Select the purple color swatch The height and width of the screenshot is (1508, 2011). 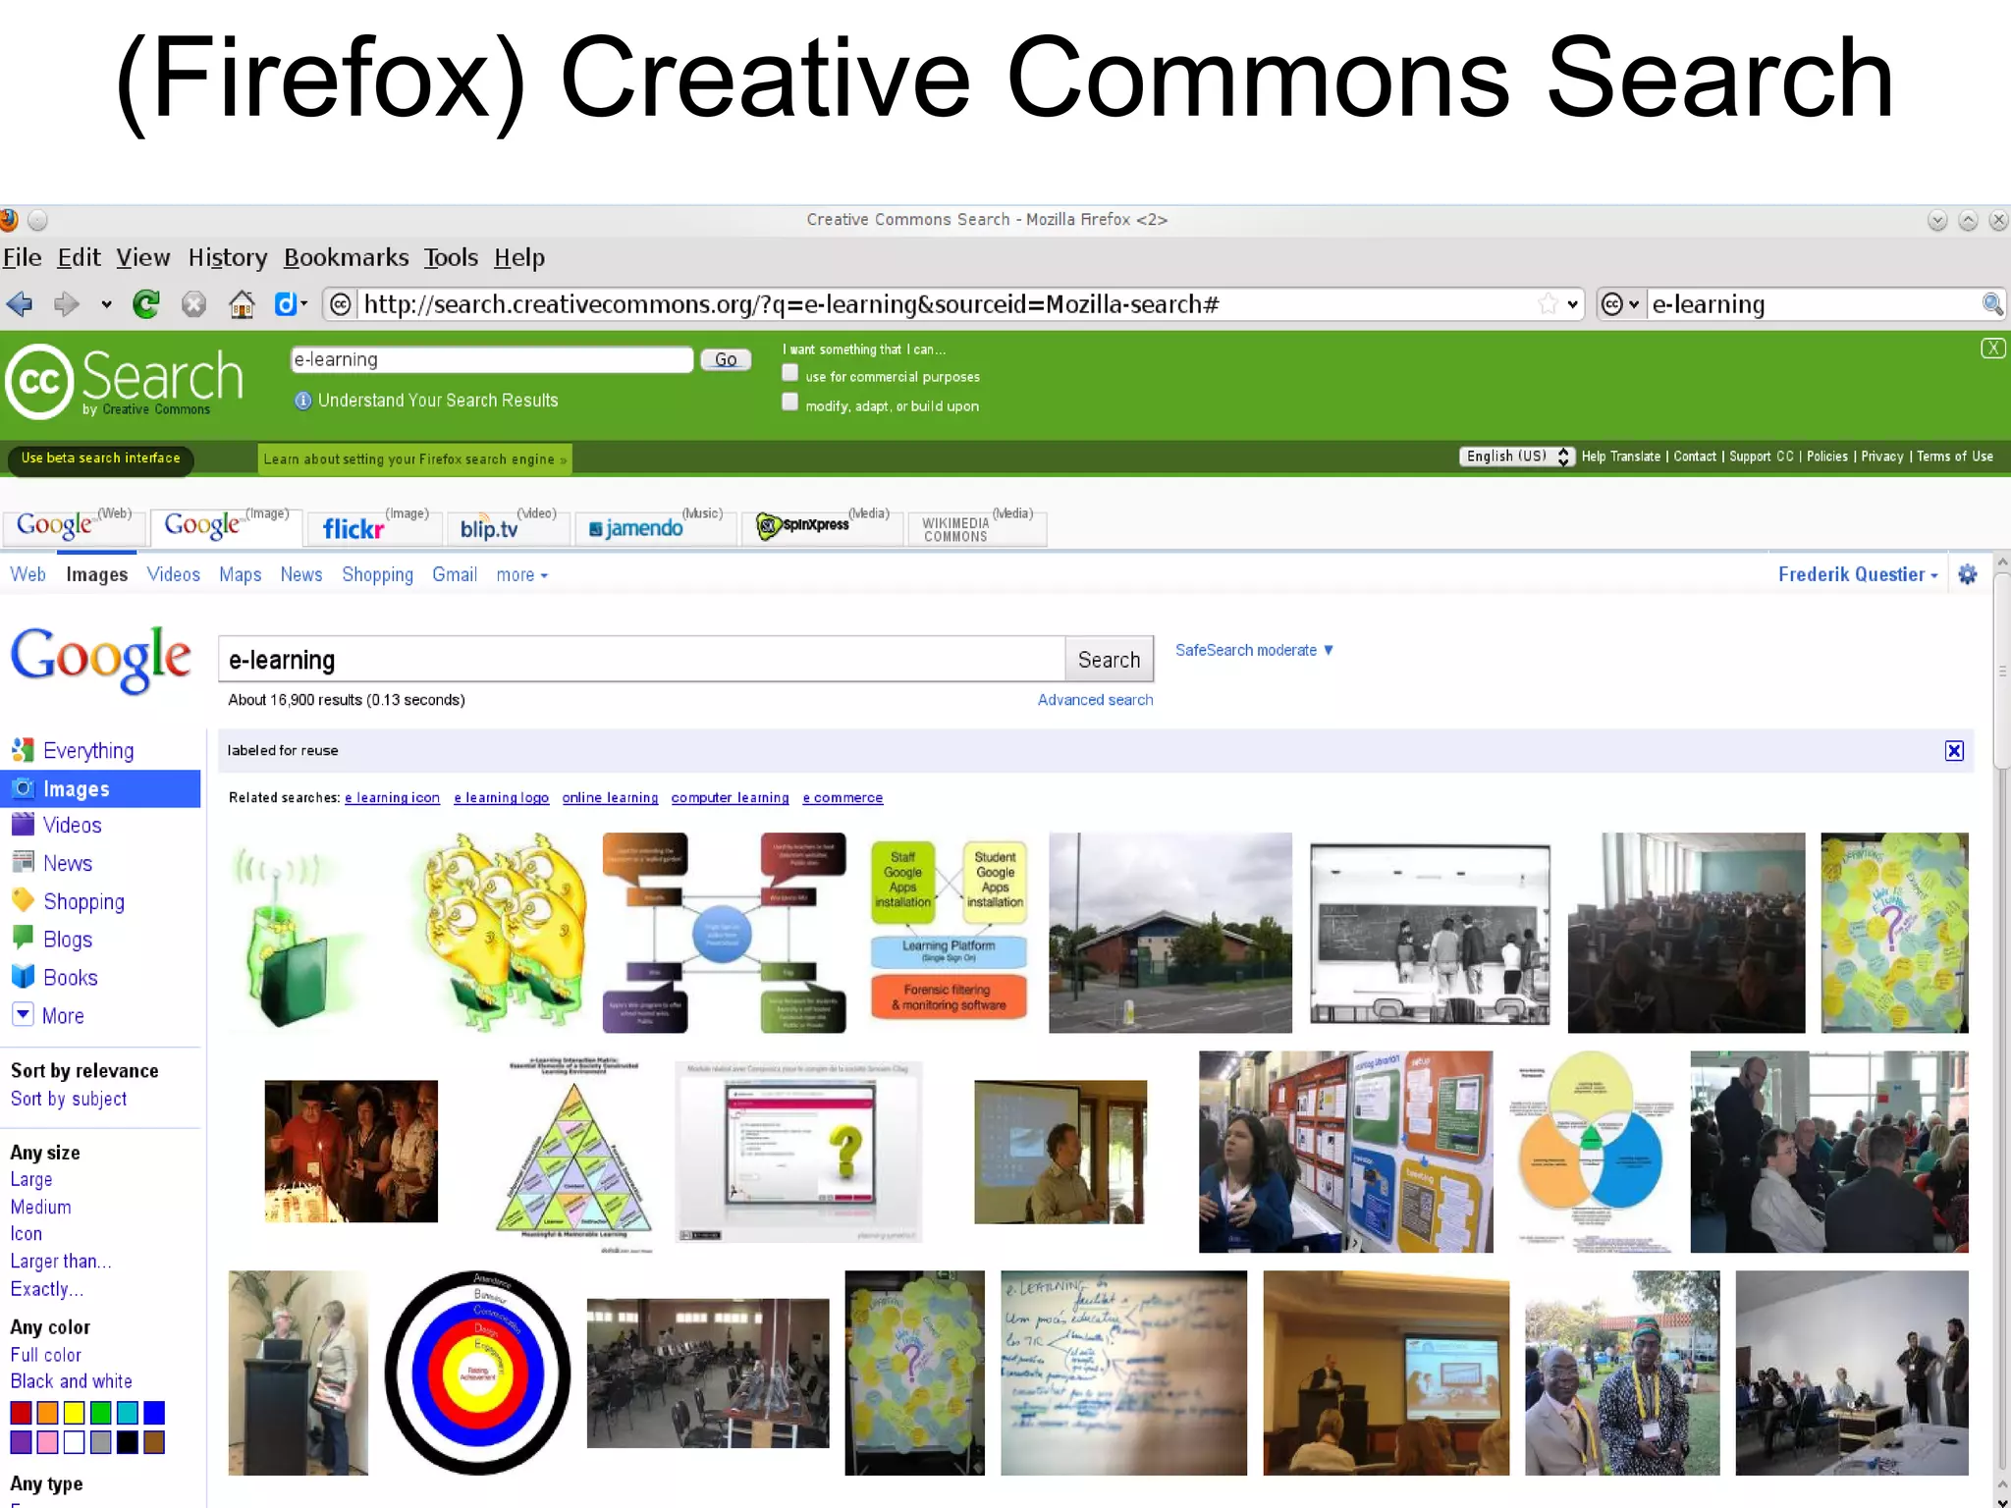[21, 1442]
